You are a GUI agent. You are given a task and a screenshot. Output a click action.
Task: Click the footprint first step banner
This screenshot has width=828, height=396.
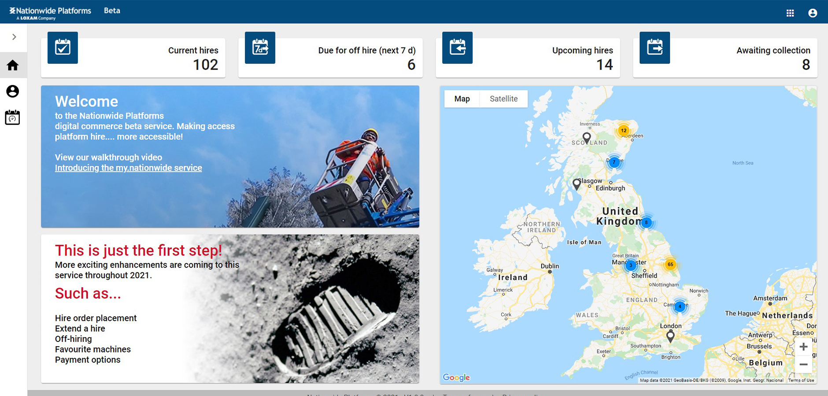pos(230,308)
